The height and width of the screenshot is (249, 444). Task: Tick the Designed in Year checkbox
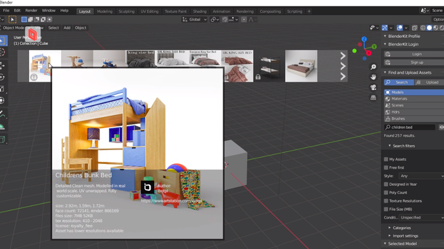coord(386,184)
